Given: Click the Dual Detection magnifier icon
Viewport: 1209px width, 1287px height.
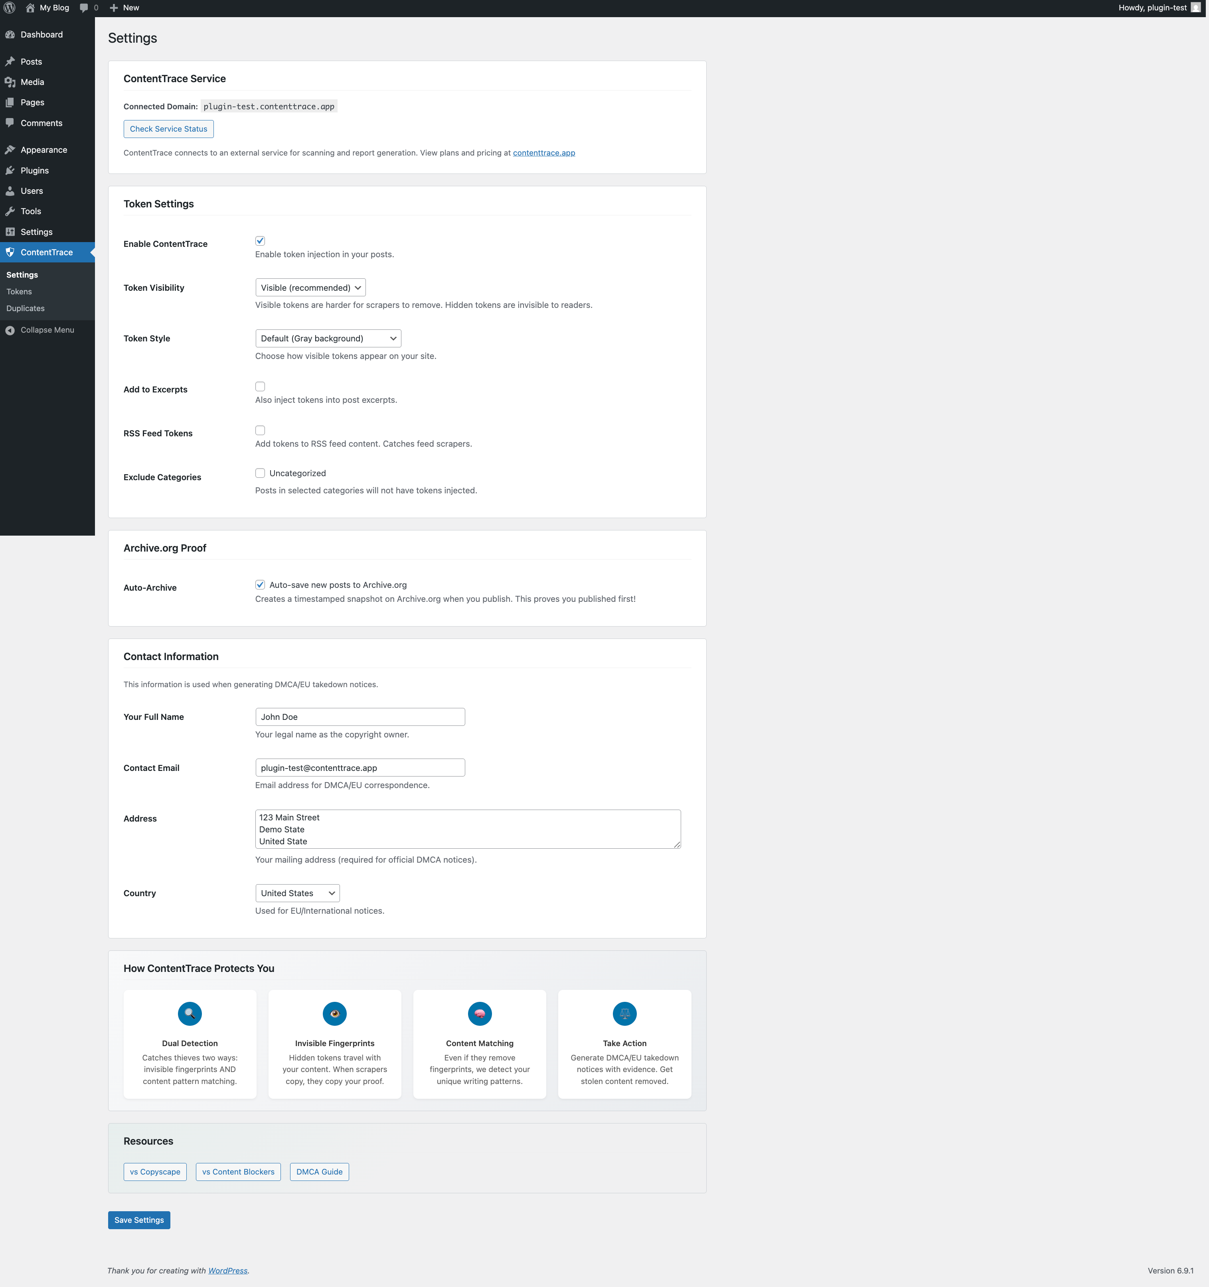Looking at the screenshot, I should (x=189, y=1013).
